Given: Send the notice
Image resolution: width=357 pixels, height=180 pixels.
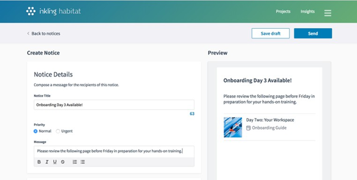Looking at the screenshot, I should (x=313, y=33).
